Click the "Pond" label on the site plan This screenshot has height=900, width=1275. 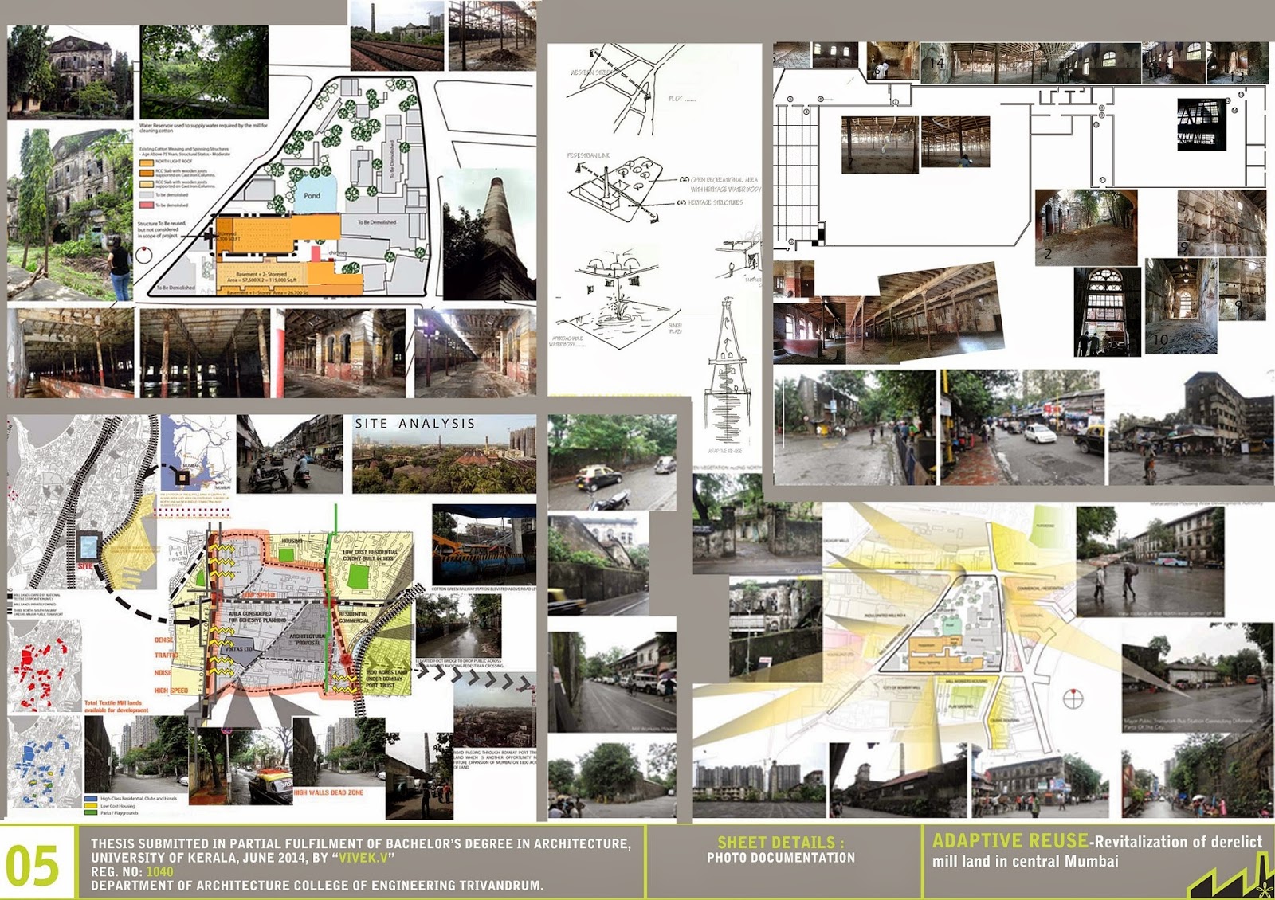pos(312,196)
